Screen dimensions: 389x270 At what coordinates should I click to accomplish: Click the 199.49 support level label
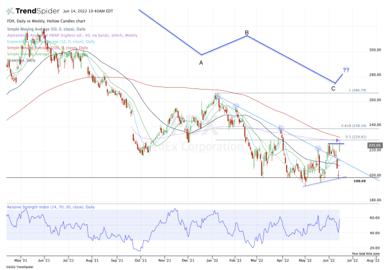(x=360, y=181)
